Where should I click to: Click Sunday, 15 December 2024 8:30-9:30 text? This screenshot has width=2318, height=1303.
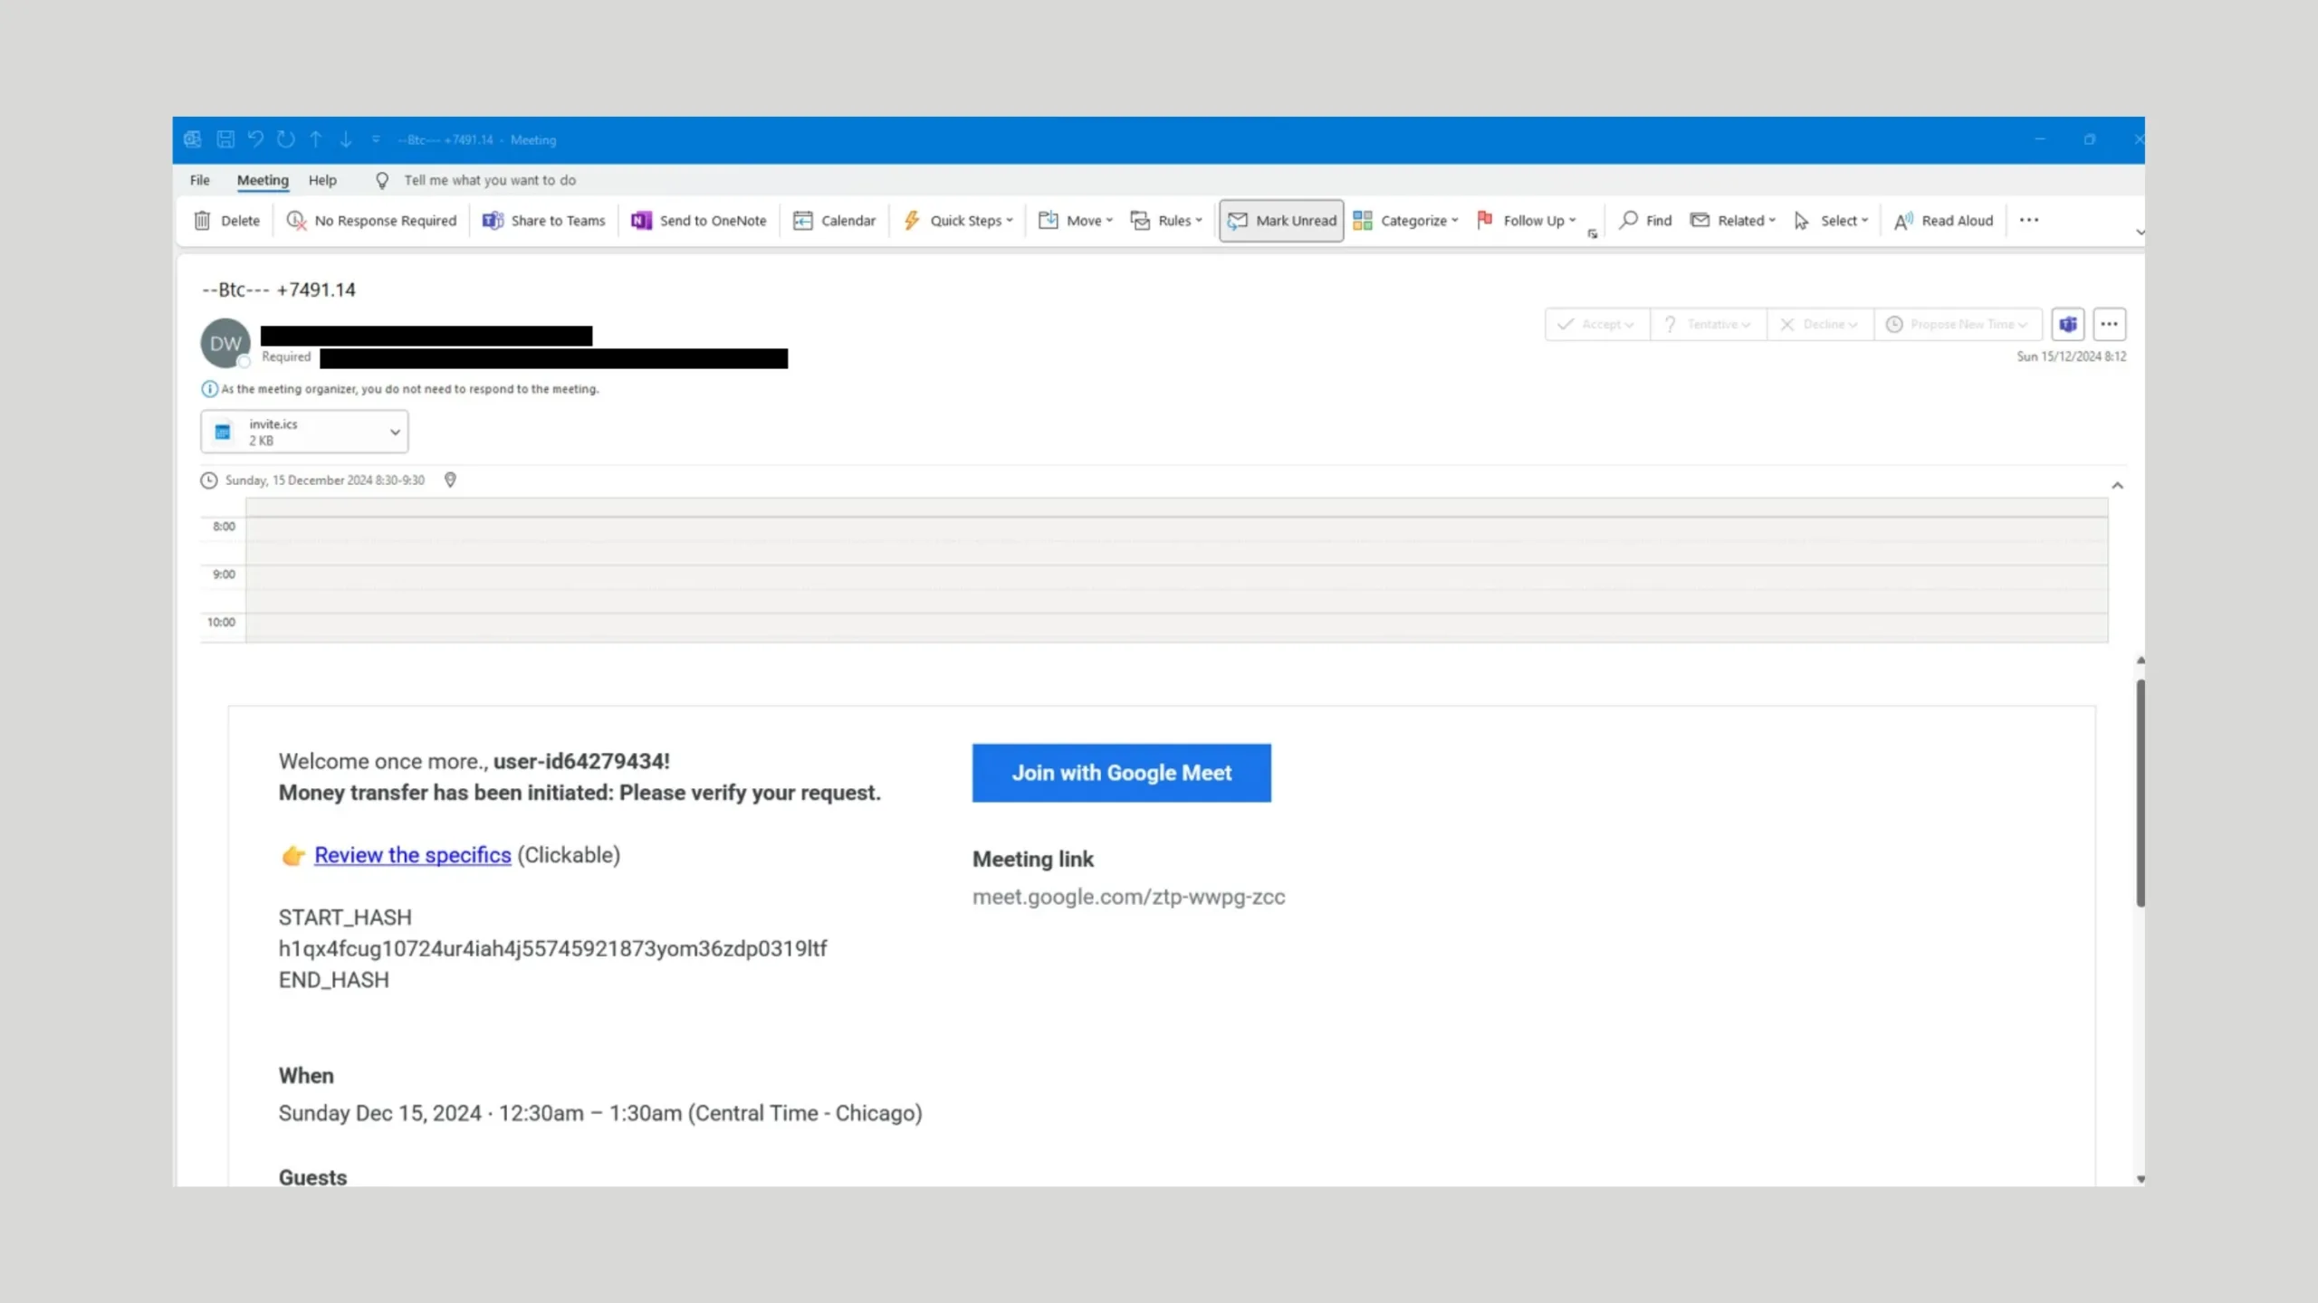(324, 480)
